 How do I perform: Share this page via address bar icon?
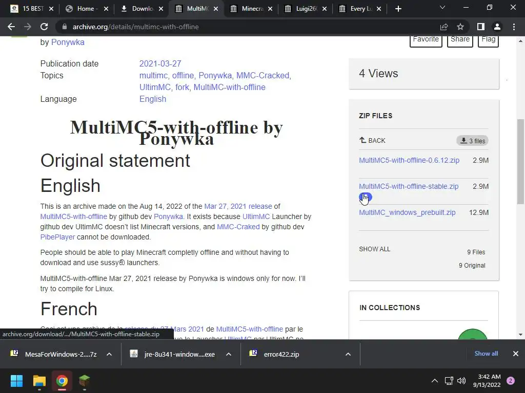point(444,27)
